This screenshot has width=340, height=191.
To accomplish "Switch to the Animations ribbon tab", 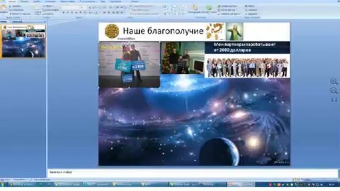I will pyautogui.click(x=50, y=1).
